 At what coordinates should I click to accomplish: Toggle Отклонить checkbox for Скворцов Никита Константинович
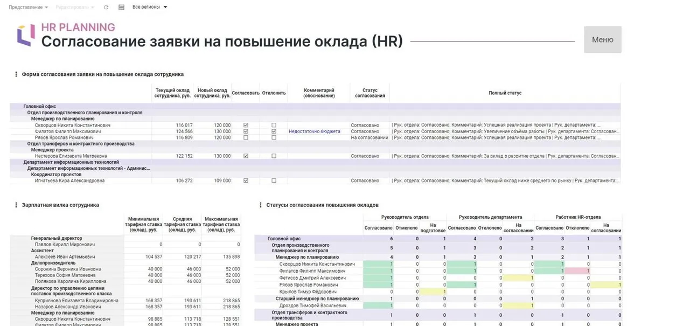(x=274, y=125)
